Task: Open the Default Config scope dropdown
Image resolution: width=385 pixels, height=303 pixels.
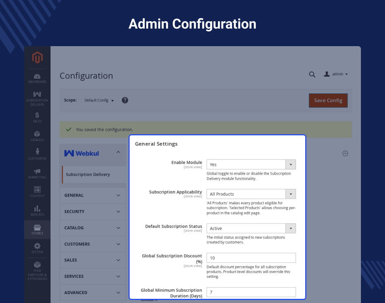Action: point(99,100)
